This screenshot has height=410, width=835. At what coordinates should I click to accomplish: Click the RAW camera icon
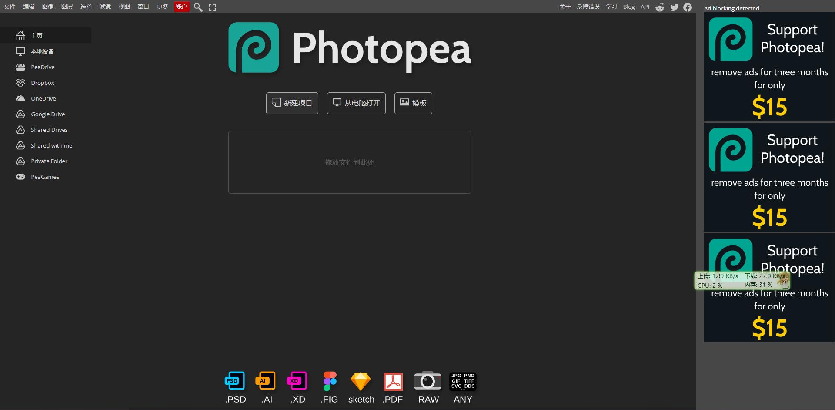pos(428,380)
